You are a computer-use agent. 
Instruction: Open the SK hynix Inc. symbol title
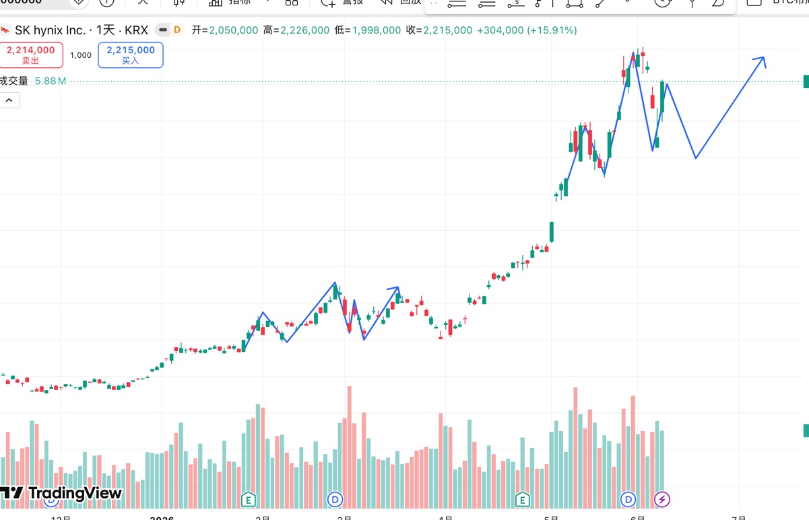coord(82,30)
